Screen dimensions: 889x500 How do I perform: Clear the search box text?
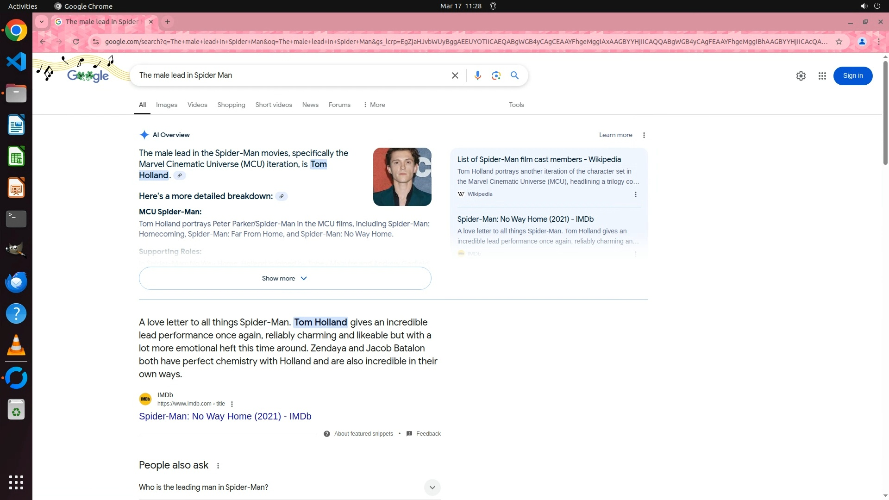tap(455, 75)
